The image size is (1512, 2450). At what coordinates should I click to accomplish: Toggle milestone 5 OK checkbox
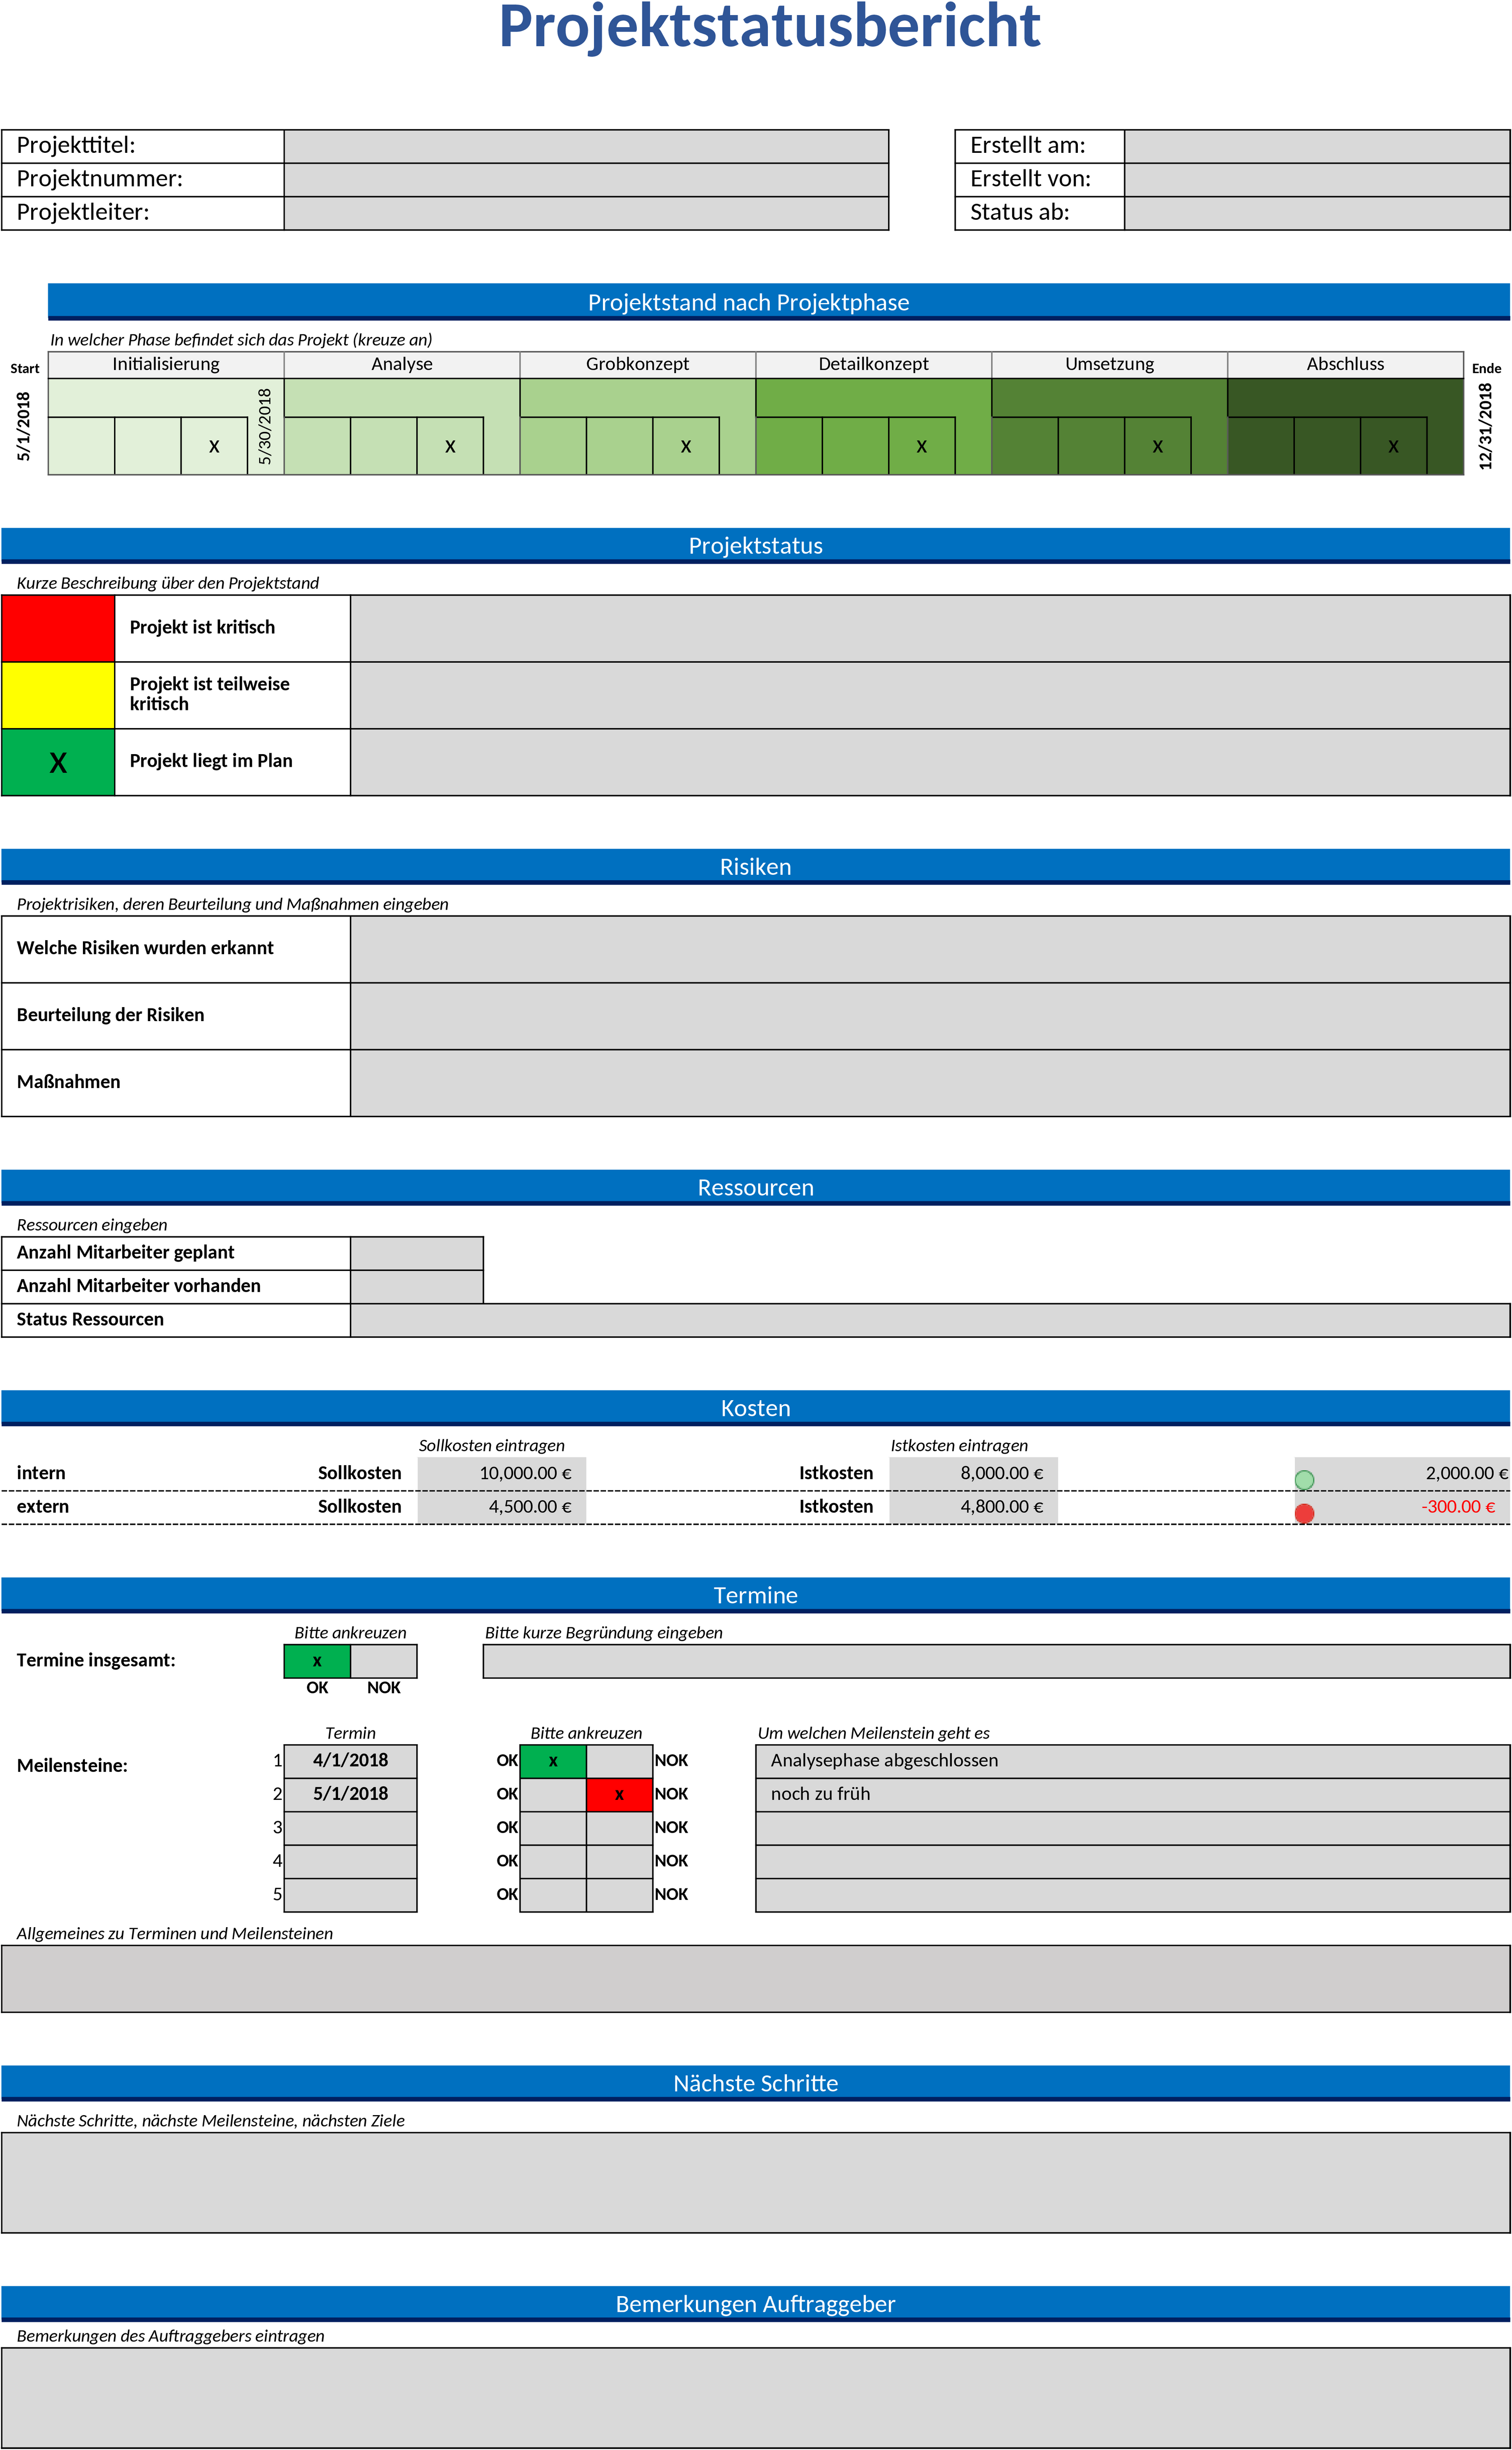[553, 1895]
